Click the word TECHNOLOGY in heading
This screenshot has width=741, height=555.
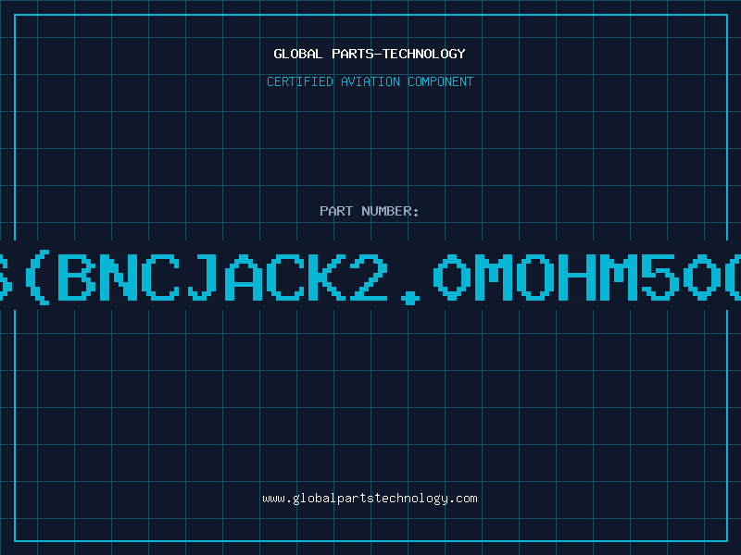click(x=424, y=54)
